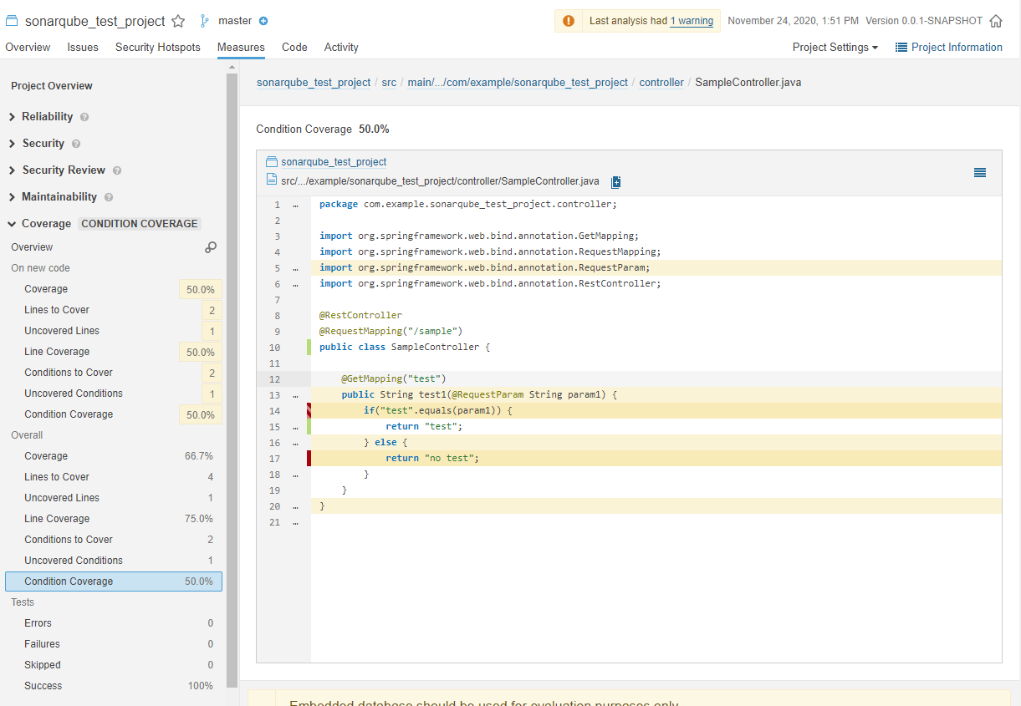The height and width of the screenshot is (706, 1021).
Task: Click the Security Review help icon
Action: point(117,170)
